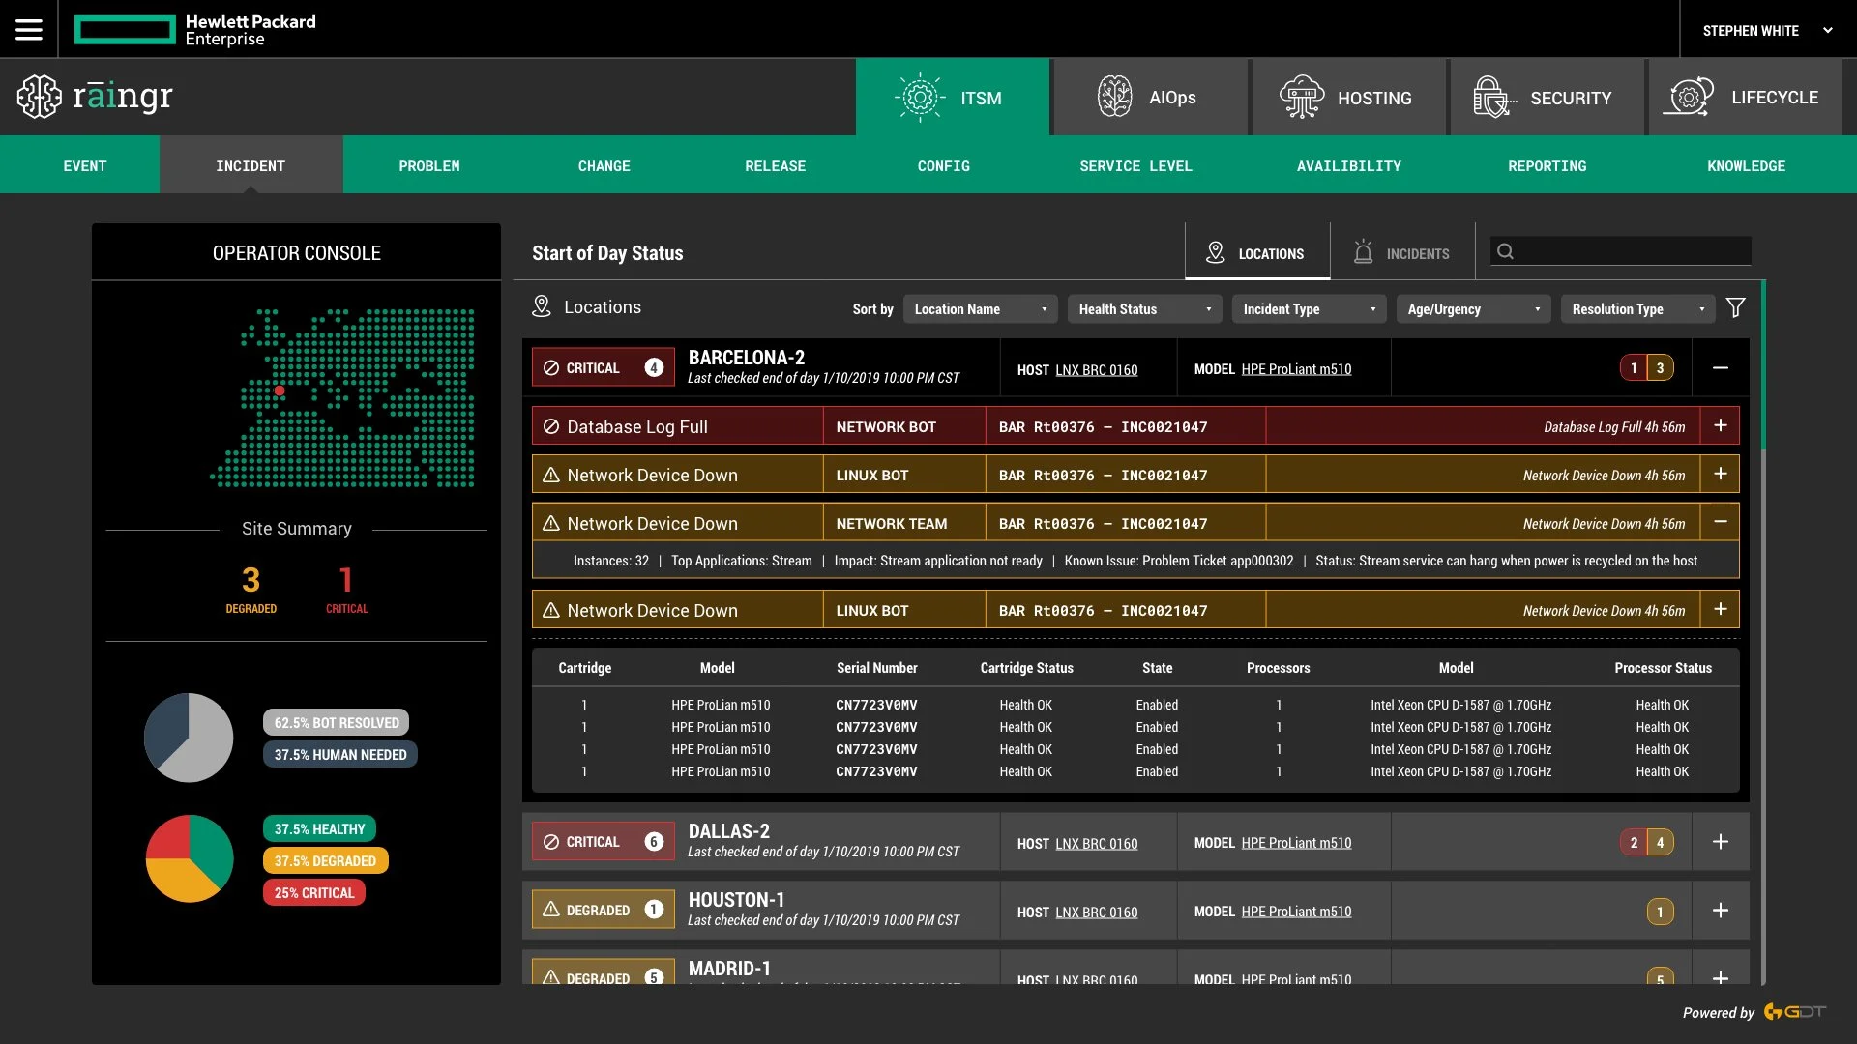Click the AIOps brain icon
Viewport: 1857px width, 1044px height.
click(x=1114, y=97)
